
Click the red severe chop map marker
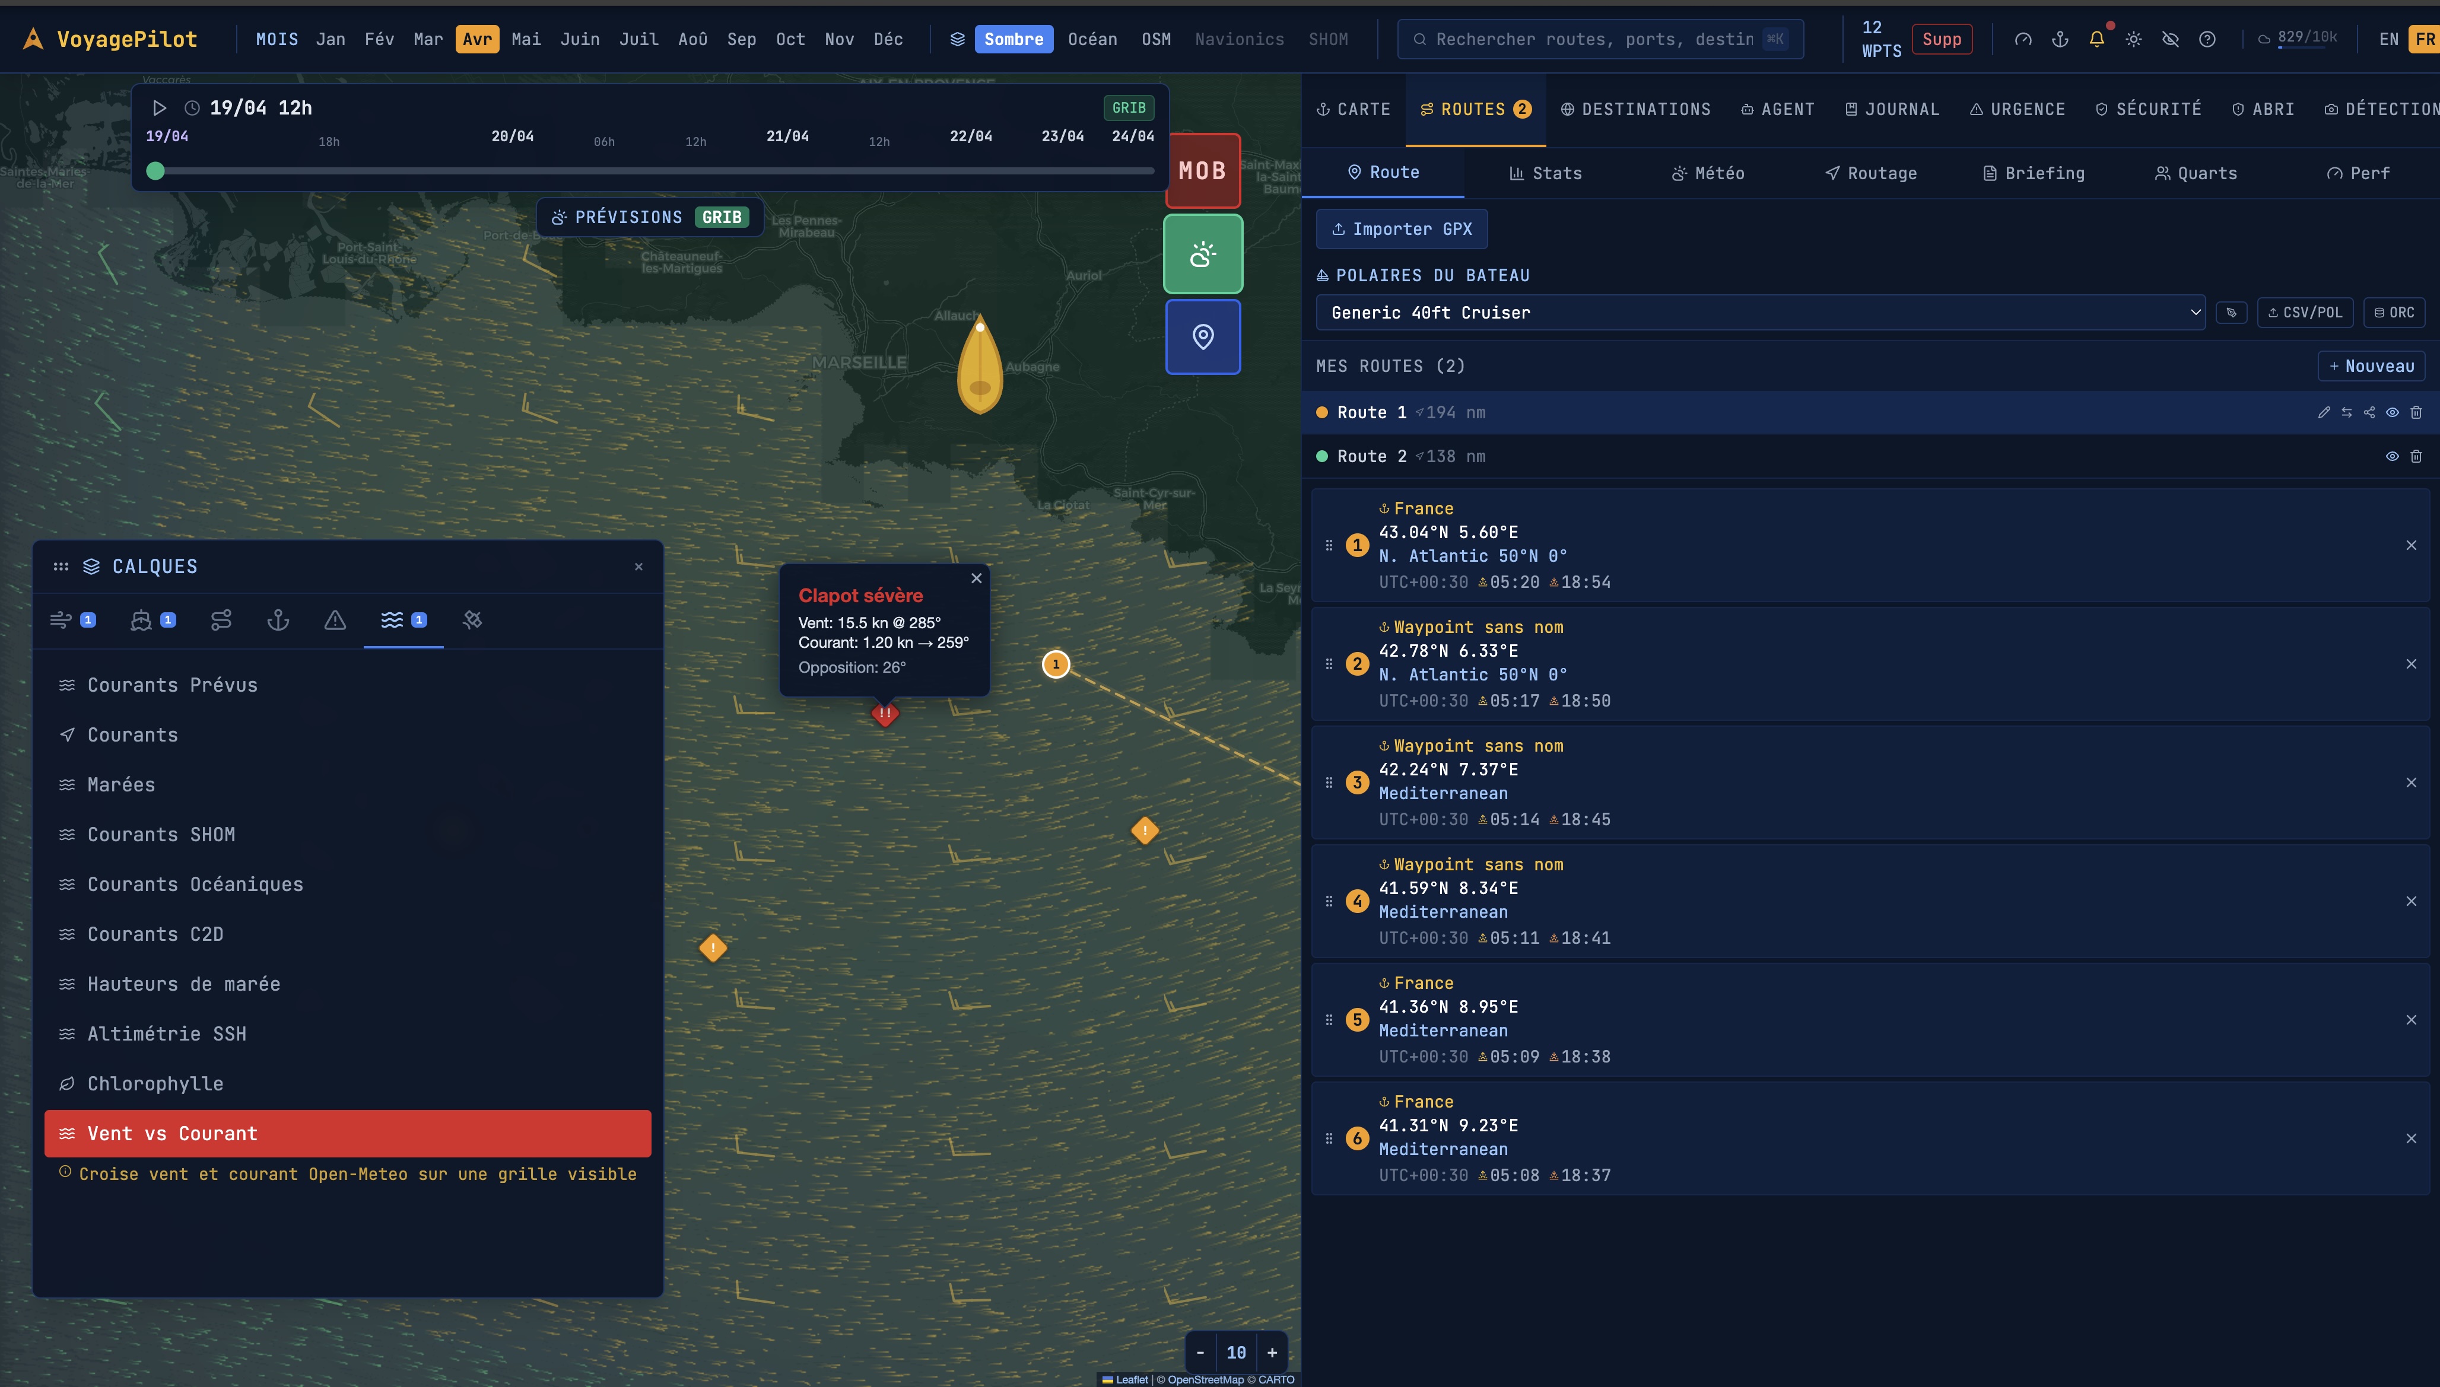pos(885,714)
